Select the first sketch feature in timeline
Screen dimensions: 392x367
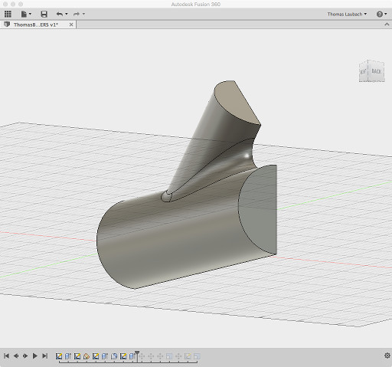pos(59,356)
